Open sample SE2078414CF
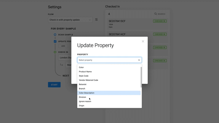 117,34
